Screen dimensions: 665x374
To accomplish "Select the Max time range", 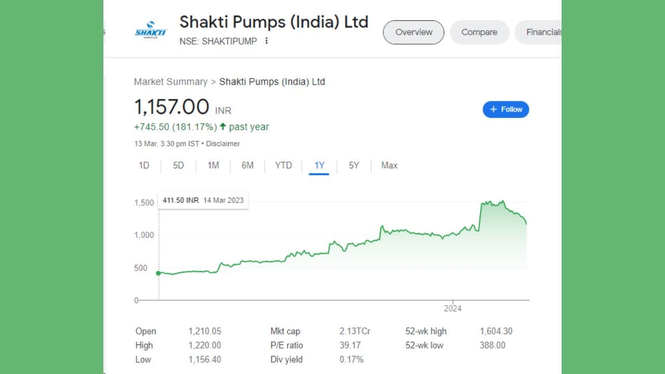I will click(389, 165).
